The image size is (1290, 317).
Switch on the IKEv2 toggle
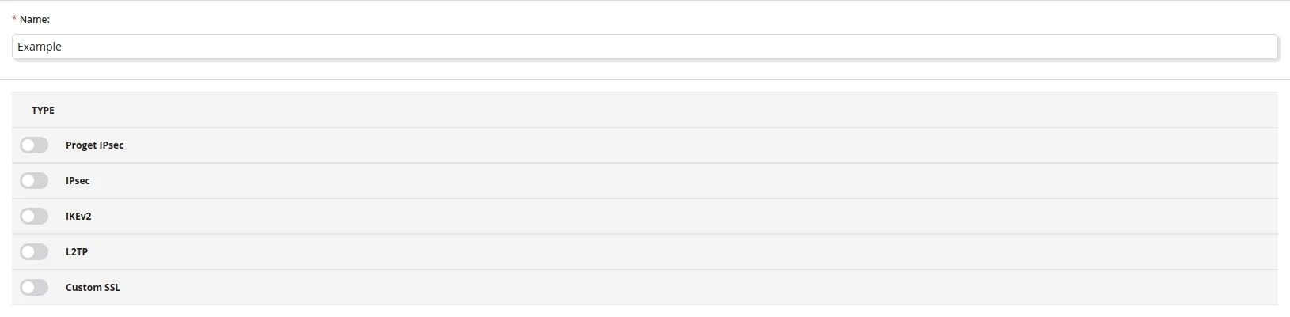pyautogui.click(x=34, y=217)
